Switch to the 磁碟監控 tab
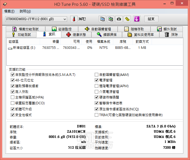Viewport: 190px width, 160px height. (62, 29)
